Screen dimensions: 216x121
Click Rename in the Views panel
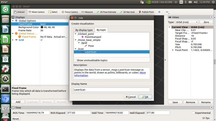[x=206, y=102]
